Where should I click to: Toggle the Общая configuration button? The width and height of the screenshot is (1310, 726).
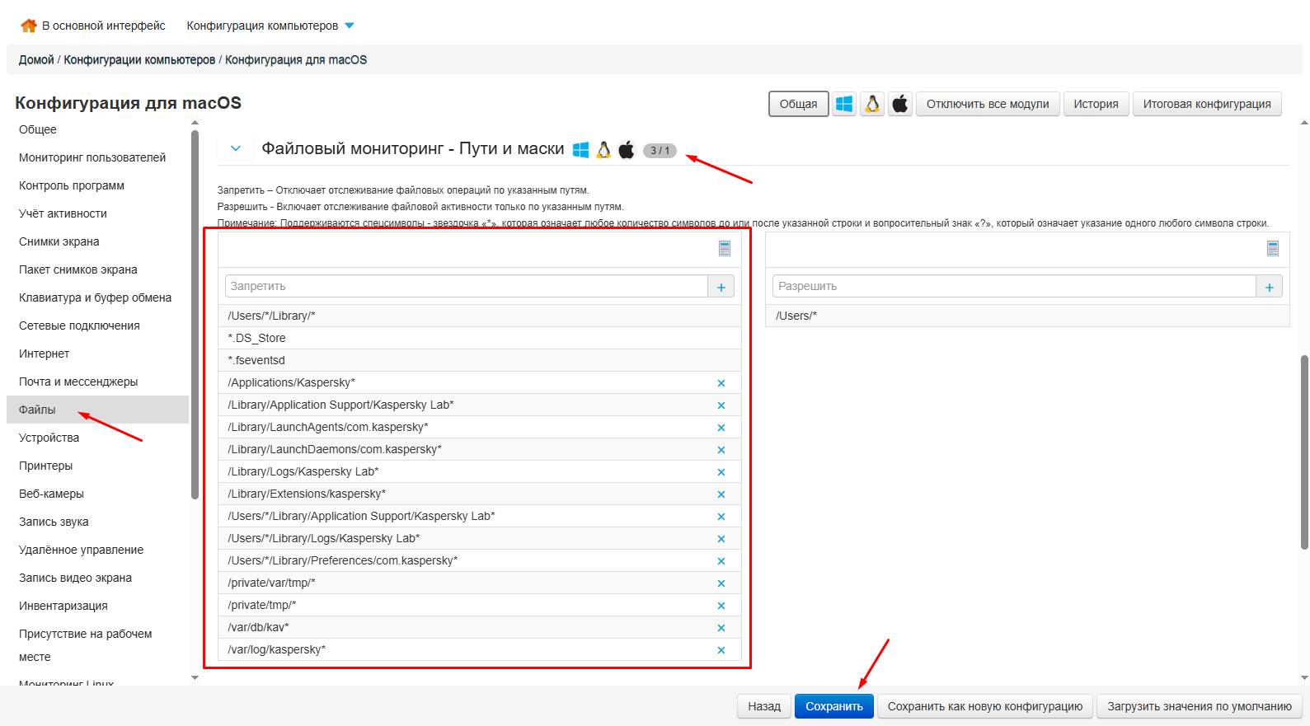pyautogui.click(x=798, y=104)
